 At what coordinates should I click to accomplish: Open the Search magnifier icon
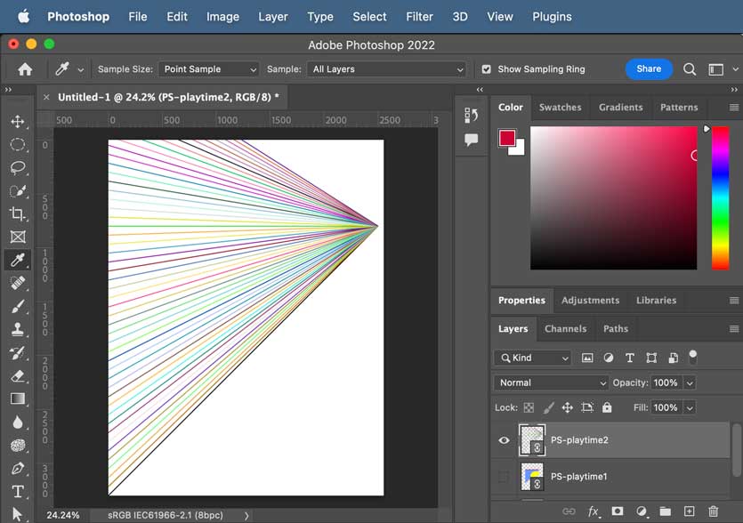click(690, 69)
